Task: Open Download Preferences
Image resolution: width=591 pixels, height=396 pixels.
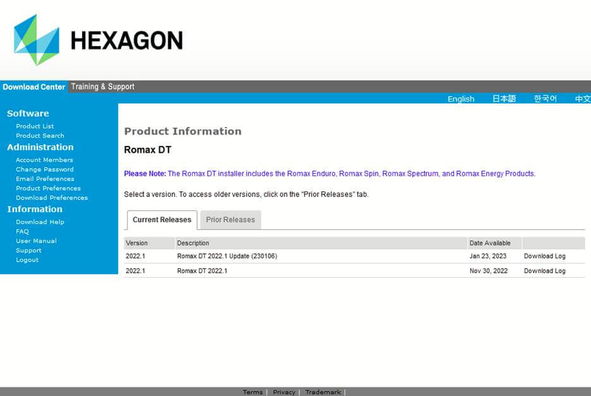Action: coord(52,198)
